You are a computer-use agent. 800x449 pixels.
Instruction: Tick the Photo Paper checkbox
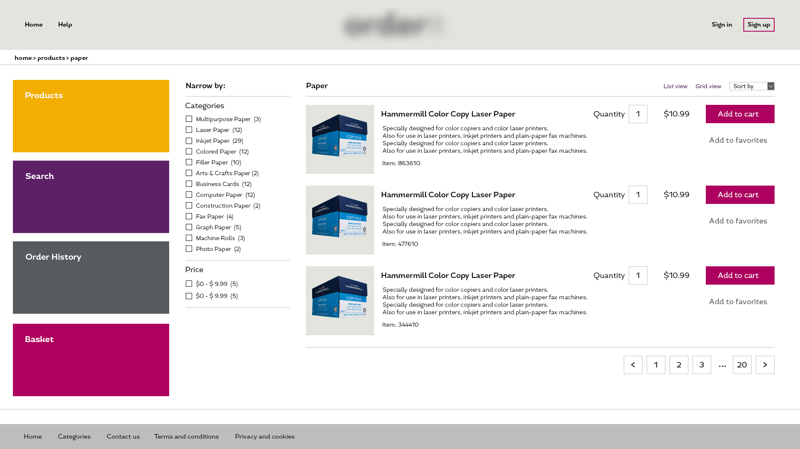point(189,249)
